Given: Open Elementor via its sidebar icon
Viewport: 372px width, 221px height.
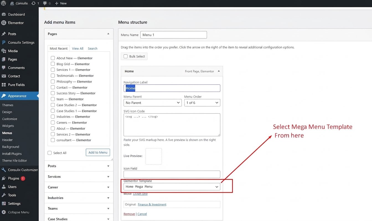Looking at the screenshot, I should click(4, 23).
